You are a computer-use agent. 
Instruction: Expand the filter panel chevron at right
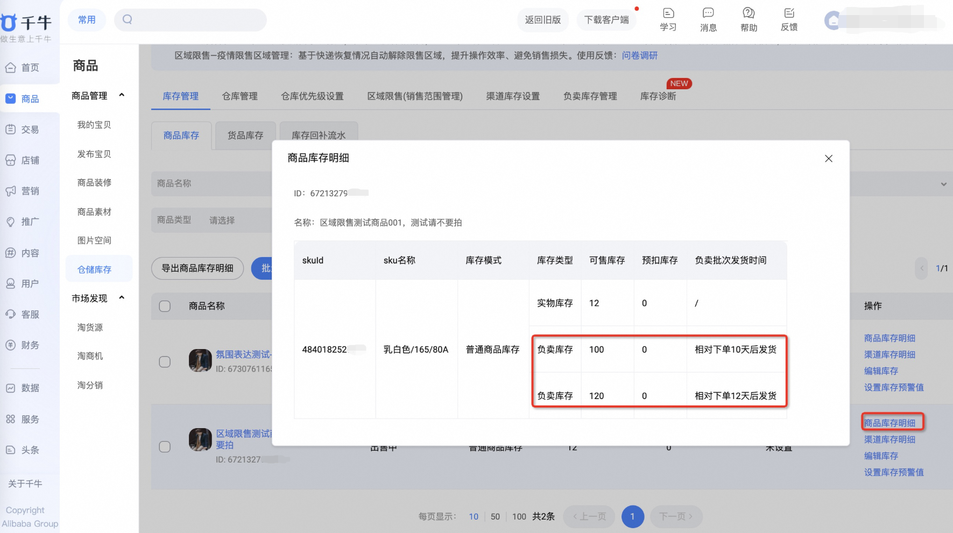943,184
